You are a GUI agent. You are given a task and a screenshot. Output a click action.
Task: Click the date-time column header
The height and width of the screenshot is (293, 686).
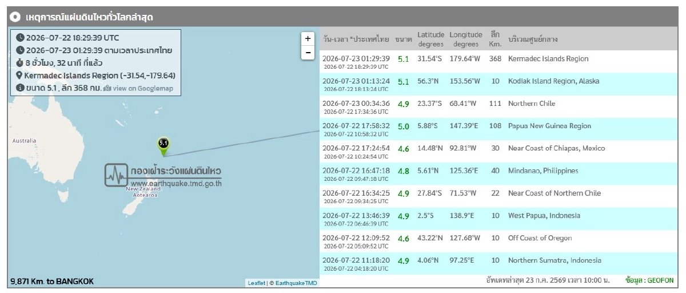(x=356, y=39)
